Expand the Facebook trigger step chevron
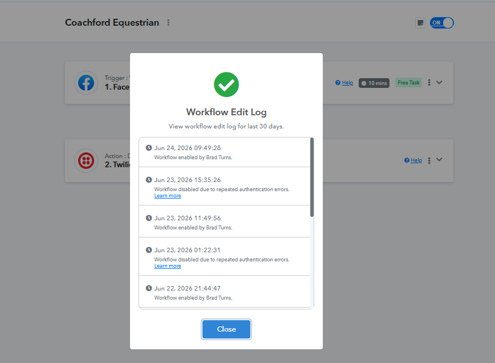 point(439,82)
